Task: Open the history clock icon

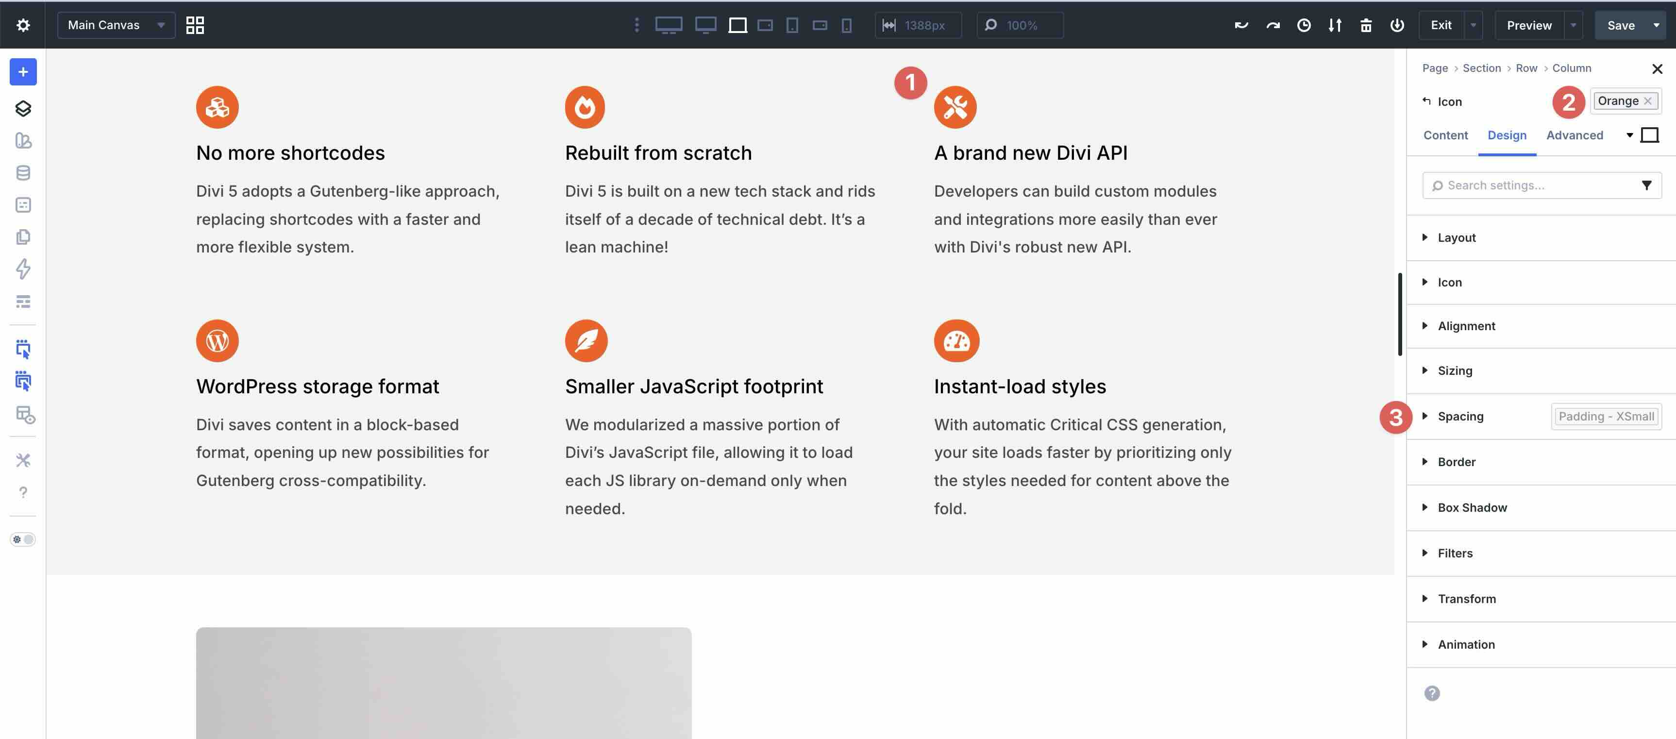Action: point(1304,25)
